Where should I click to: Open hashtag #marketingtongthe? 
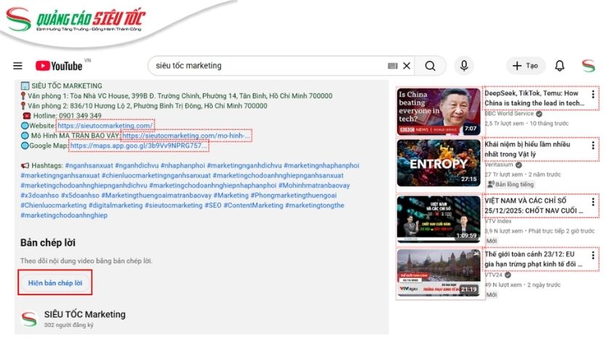click(315, 205)
